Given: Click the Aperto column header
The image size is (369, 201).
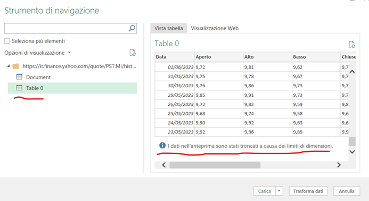Looking at the screenshot, I should [x=219, y=57].
